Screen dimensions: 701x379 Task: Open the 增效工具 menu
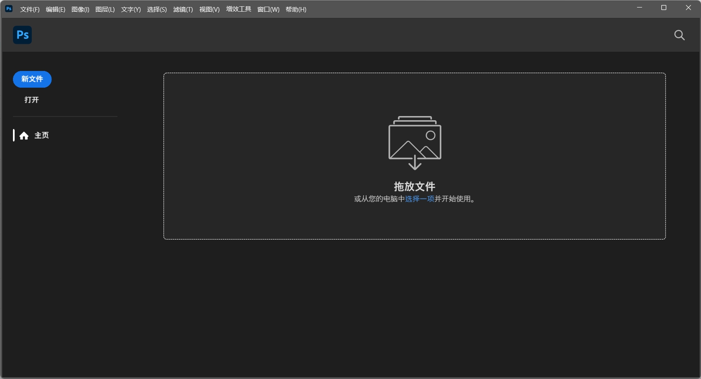tap(239, 9)
